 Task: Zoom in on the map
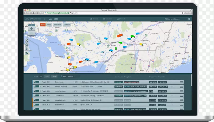point(32,28)
